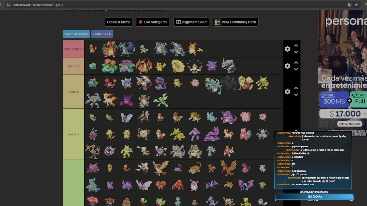Open settings gear for zafaleta tier
Screen dimensions: 367x206
288,92
